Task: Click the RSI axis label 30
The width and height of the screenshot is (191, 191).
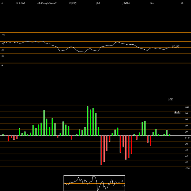Action: pyautogui.click(x=3, y=56)
